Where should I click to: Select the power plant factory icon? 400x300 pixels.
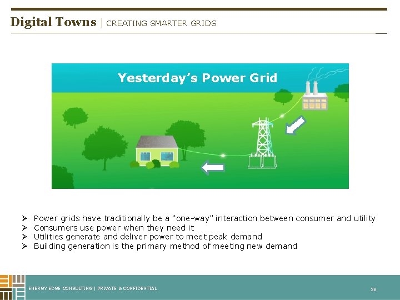pyautogui.click(x=315, y=96)
